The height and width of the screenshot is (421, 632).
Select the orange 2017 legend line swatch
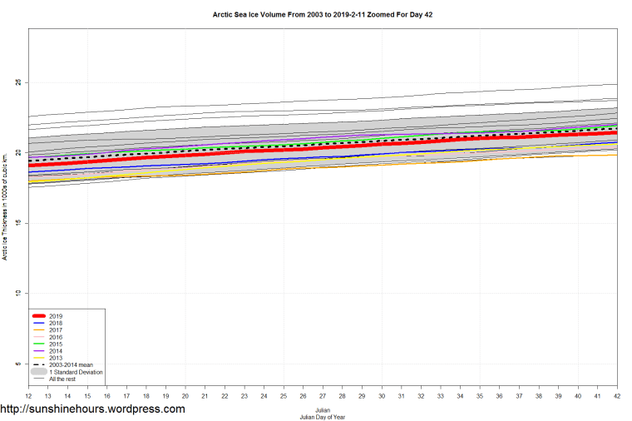pos(38,330)
